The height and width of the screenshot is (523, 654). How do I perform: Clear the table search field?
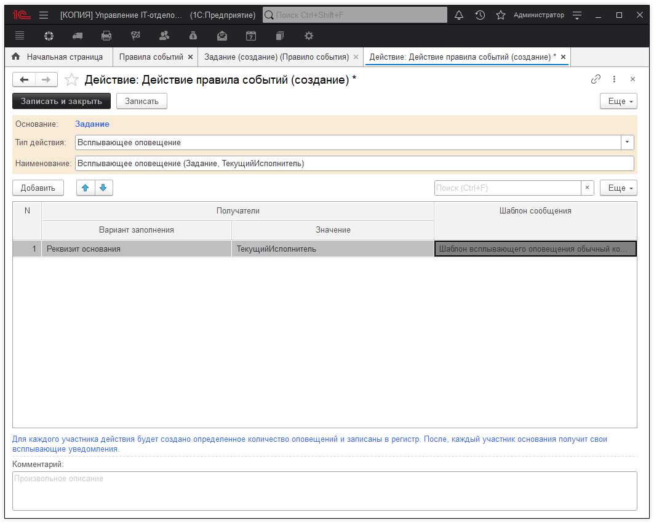pos(587,188)
